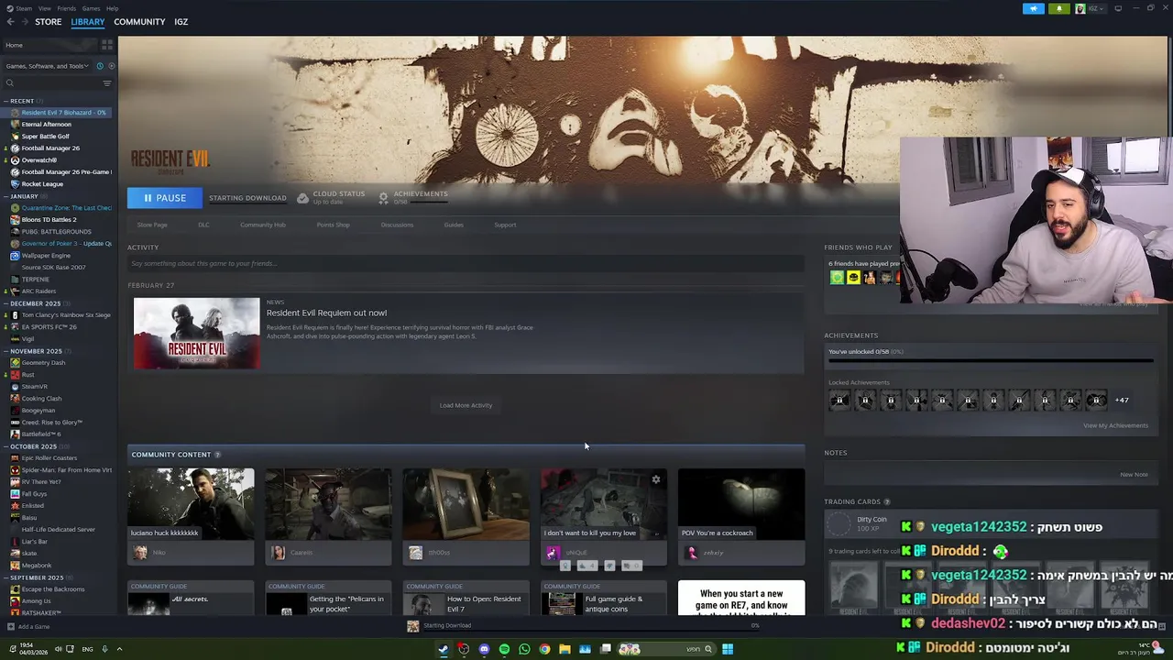Click the Overwatch game icon in the sidebar

(x=15, y=160)
